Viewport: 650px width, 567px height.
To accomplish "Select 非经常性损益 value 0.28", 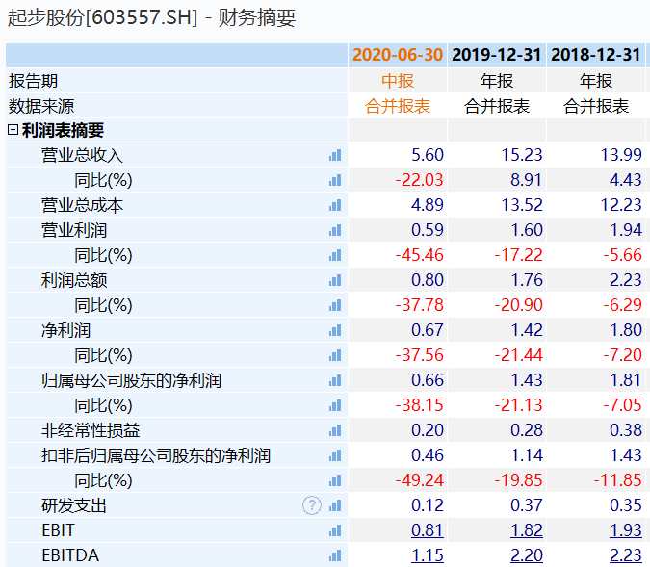I will coord(527,430).
